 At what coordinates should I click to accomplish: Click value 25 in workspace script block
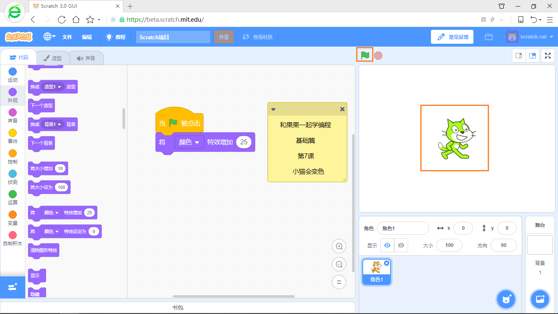(244, 142)
